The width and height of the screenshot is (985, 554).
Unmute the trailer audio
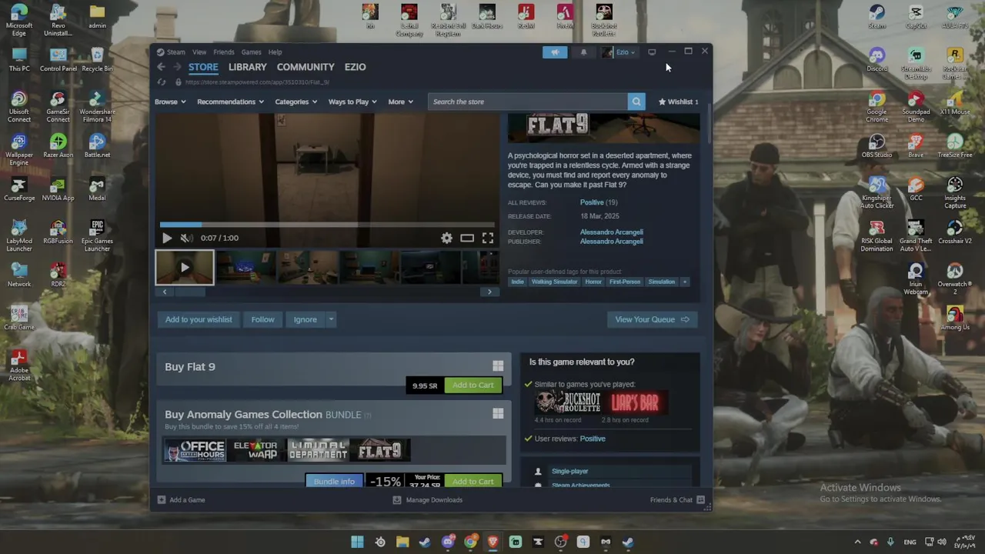point(185,239)
